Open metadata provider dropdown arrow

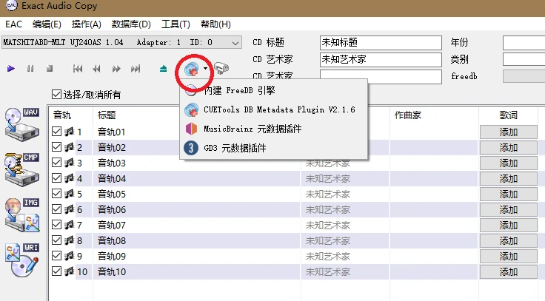click(x=205, y=68)
